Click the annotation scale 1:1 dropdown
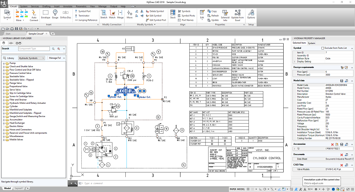This screenshot has width=355, height=192. pos(310,189)
